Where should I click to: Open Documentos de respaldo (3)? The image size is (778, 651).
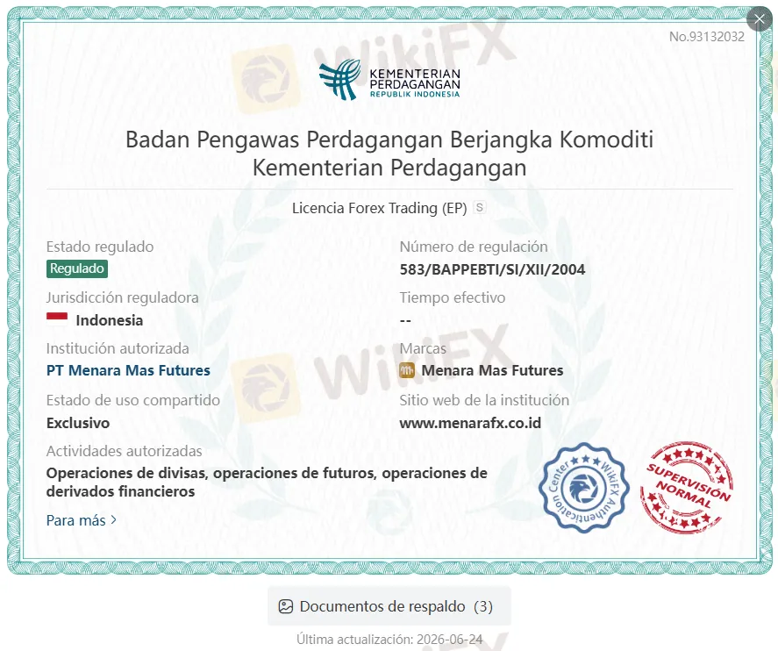389,606
